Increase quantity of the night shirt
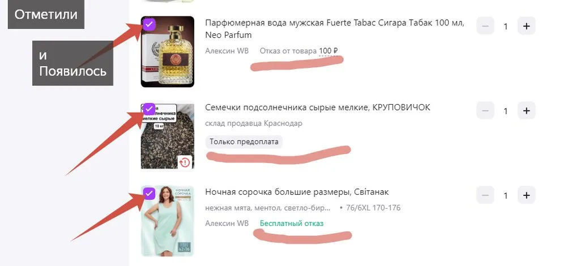Image resolution: width=580 pixels, height=266 pixels. (x=526, y=195)
